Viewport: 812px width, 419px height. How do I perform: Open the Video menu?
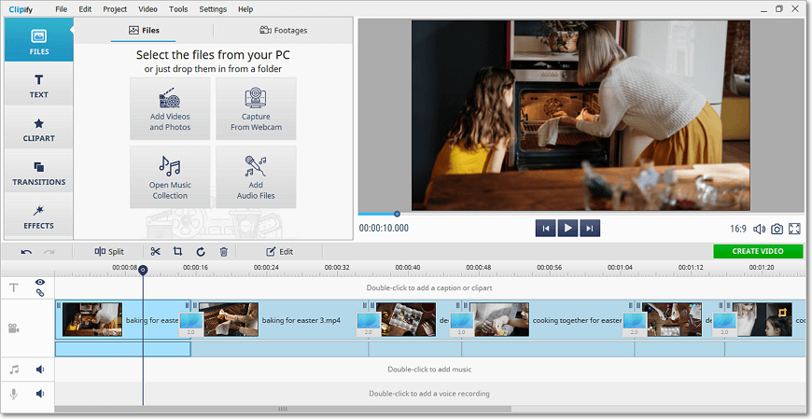click(148, 9)
